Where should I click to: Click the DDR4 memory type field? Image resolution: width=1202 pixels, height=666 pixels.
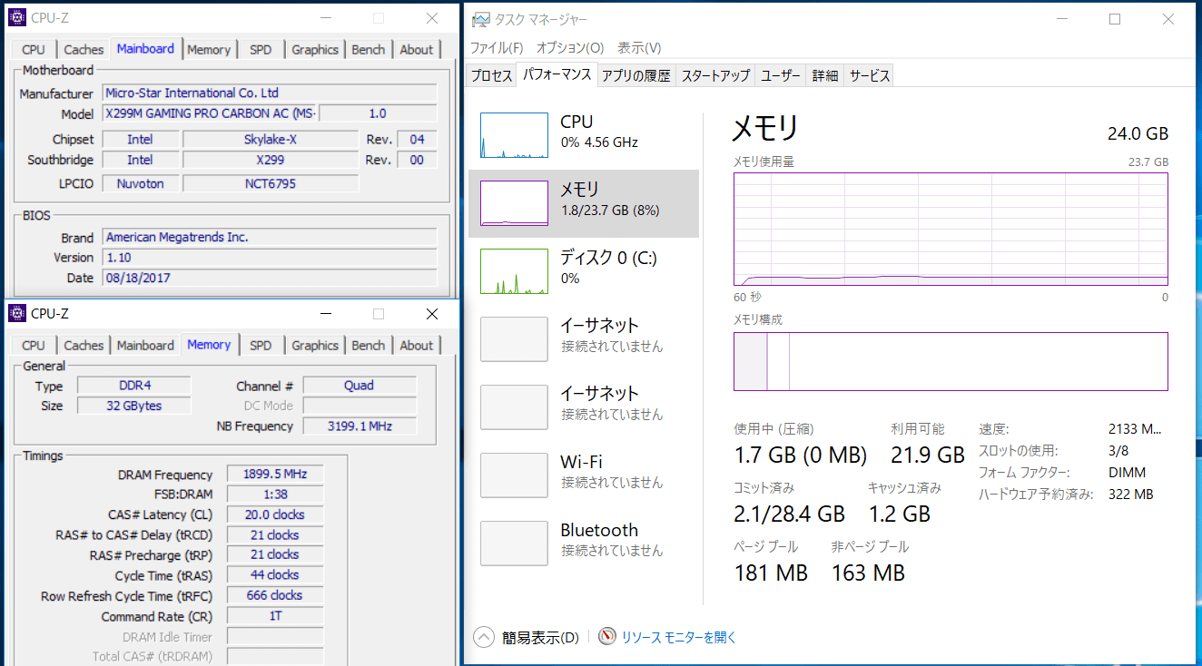click(x=134, y=386)
